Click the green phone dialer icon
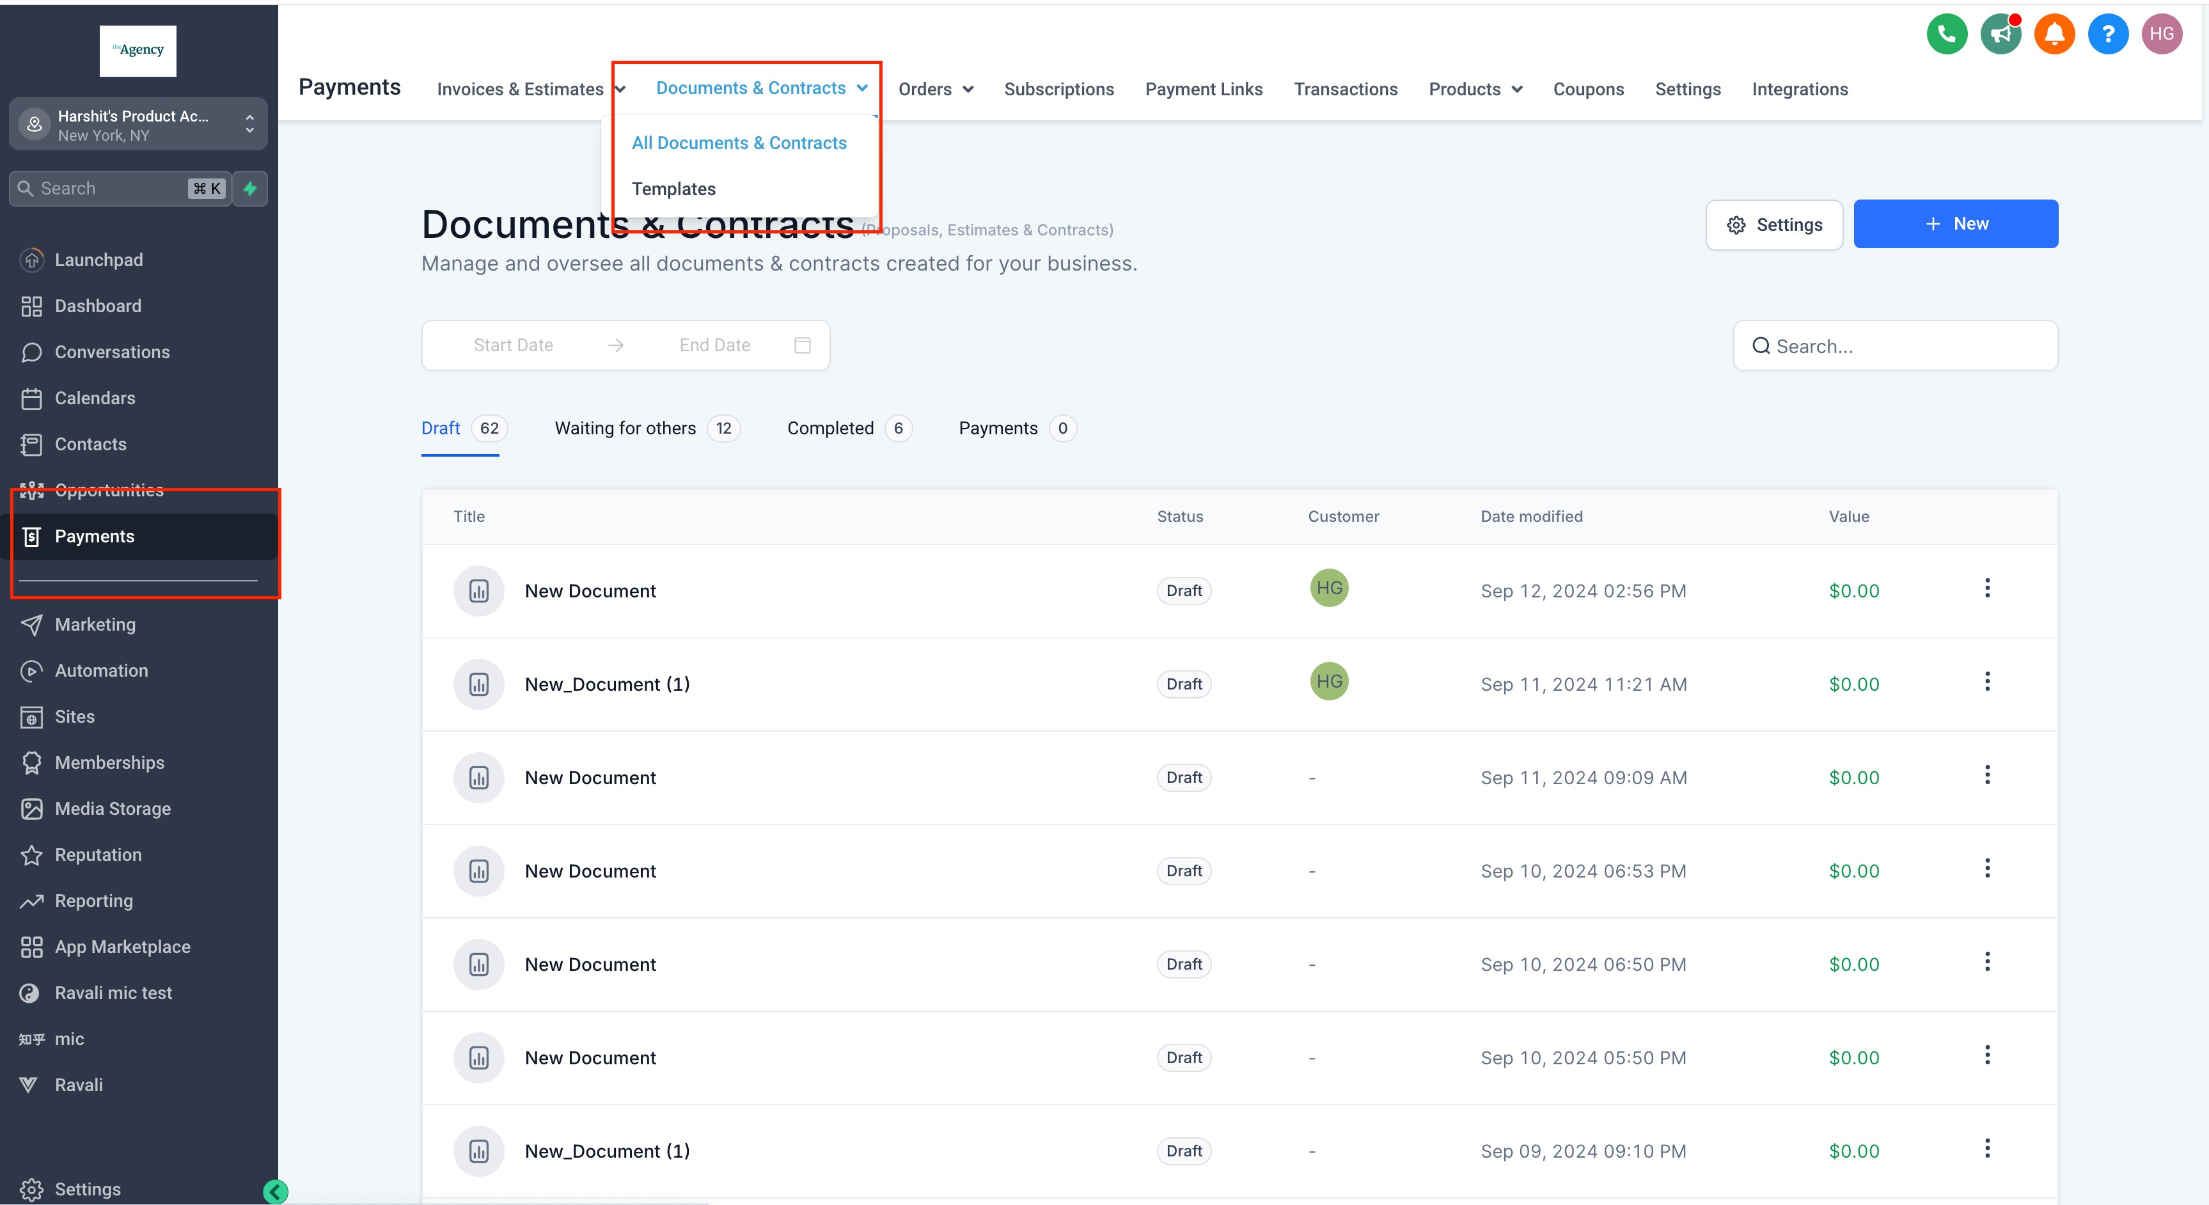 1947,35
